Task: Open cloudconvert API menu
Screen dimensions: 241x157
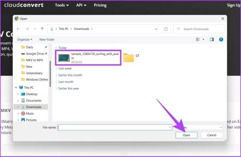Action: (81, 5)
